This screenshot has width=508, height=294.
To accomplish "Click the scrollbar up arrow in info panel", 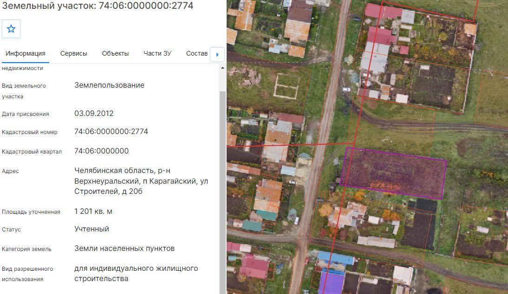I will coord(222,68).
